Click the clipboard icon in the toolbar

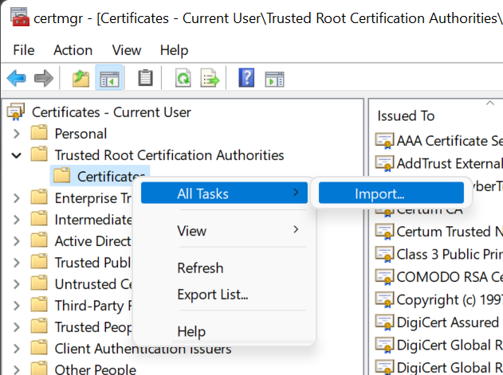click(145, 78)
